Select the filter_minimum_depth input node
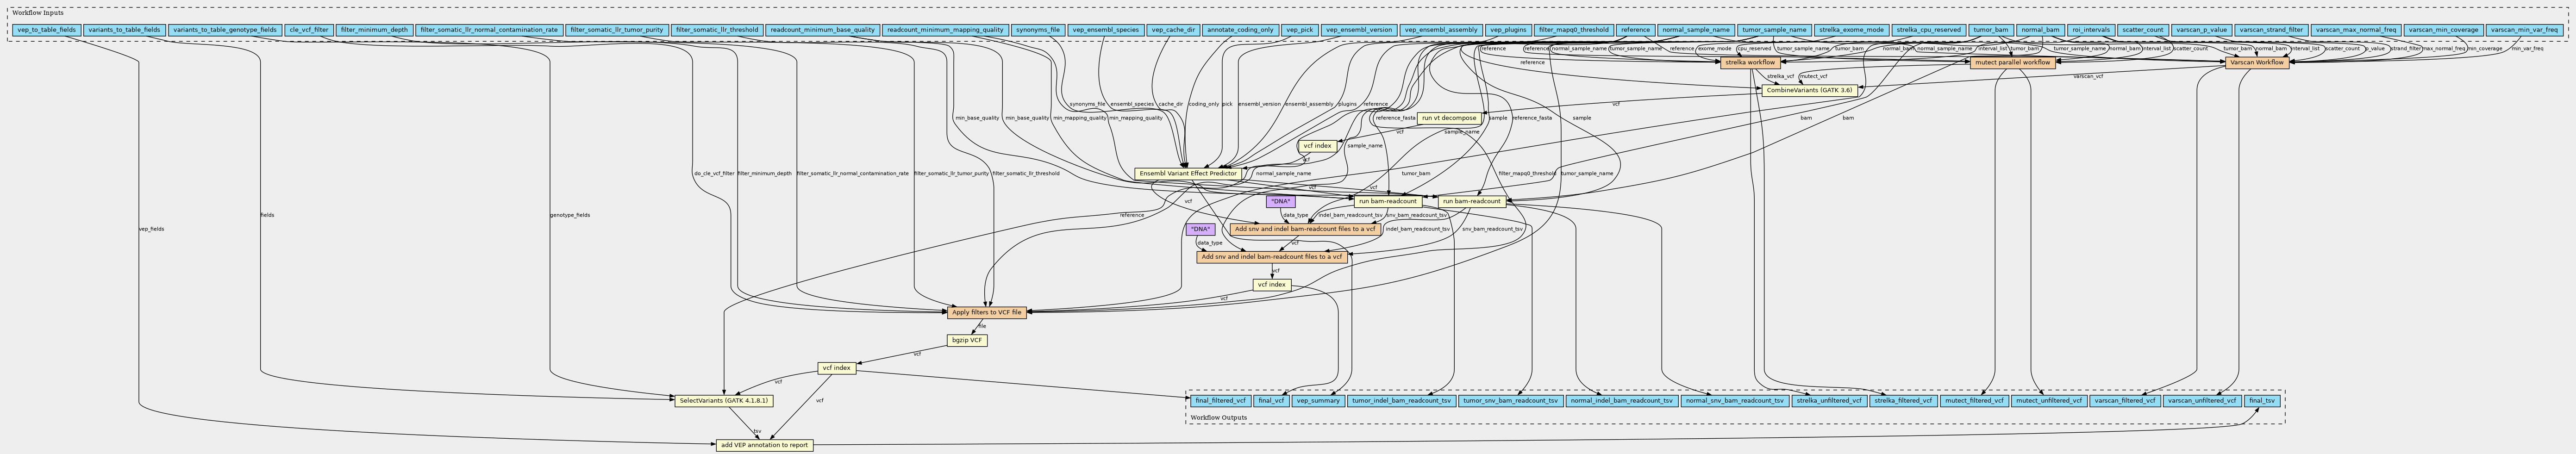 [x=373, y=30]
